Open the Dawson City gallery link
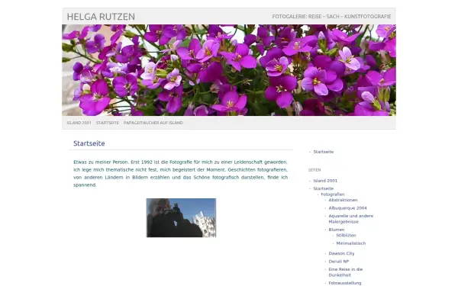Viewport: 458px width, 286px height. 341,253
